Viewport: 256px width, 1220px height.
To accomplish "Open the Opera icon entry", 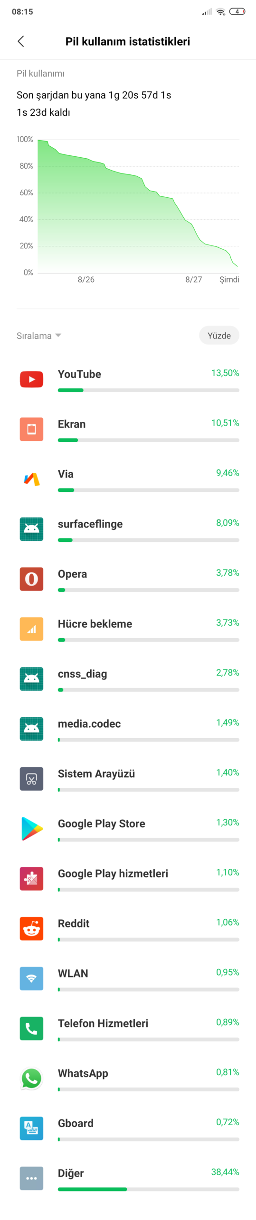I will coord(31,579).
